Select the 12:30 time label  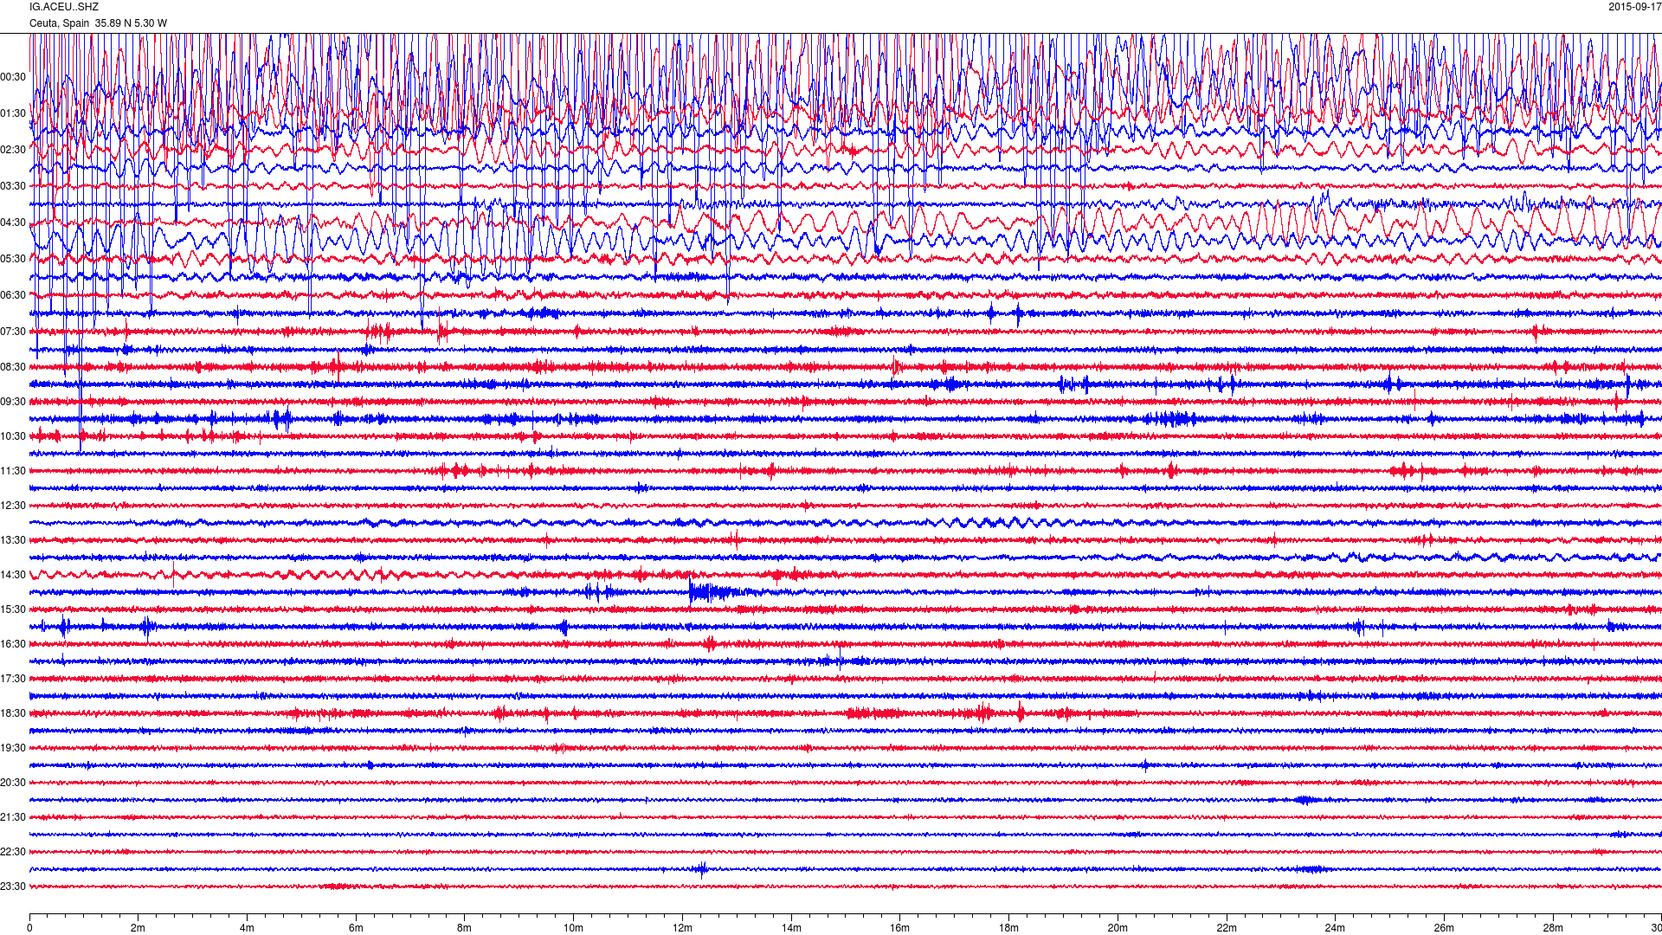click(13, 506)
